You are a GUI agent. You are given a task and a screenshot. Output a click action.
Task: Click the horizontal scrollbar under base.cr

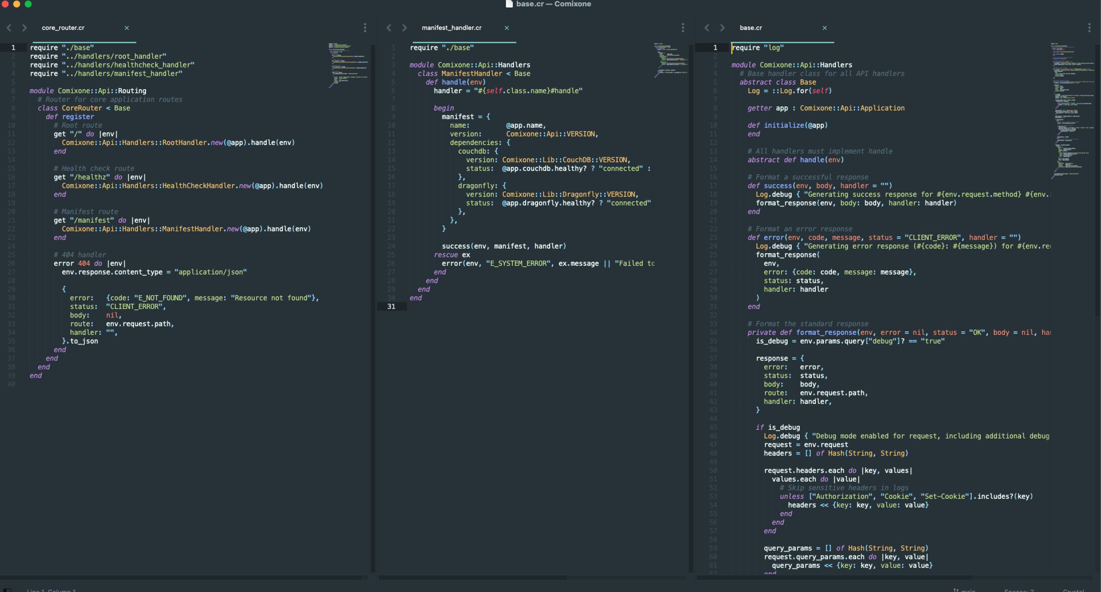(833, 577)
